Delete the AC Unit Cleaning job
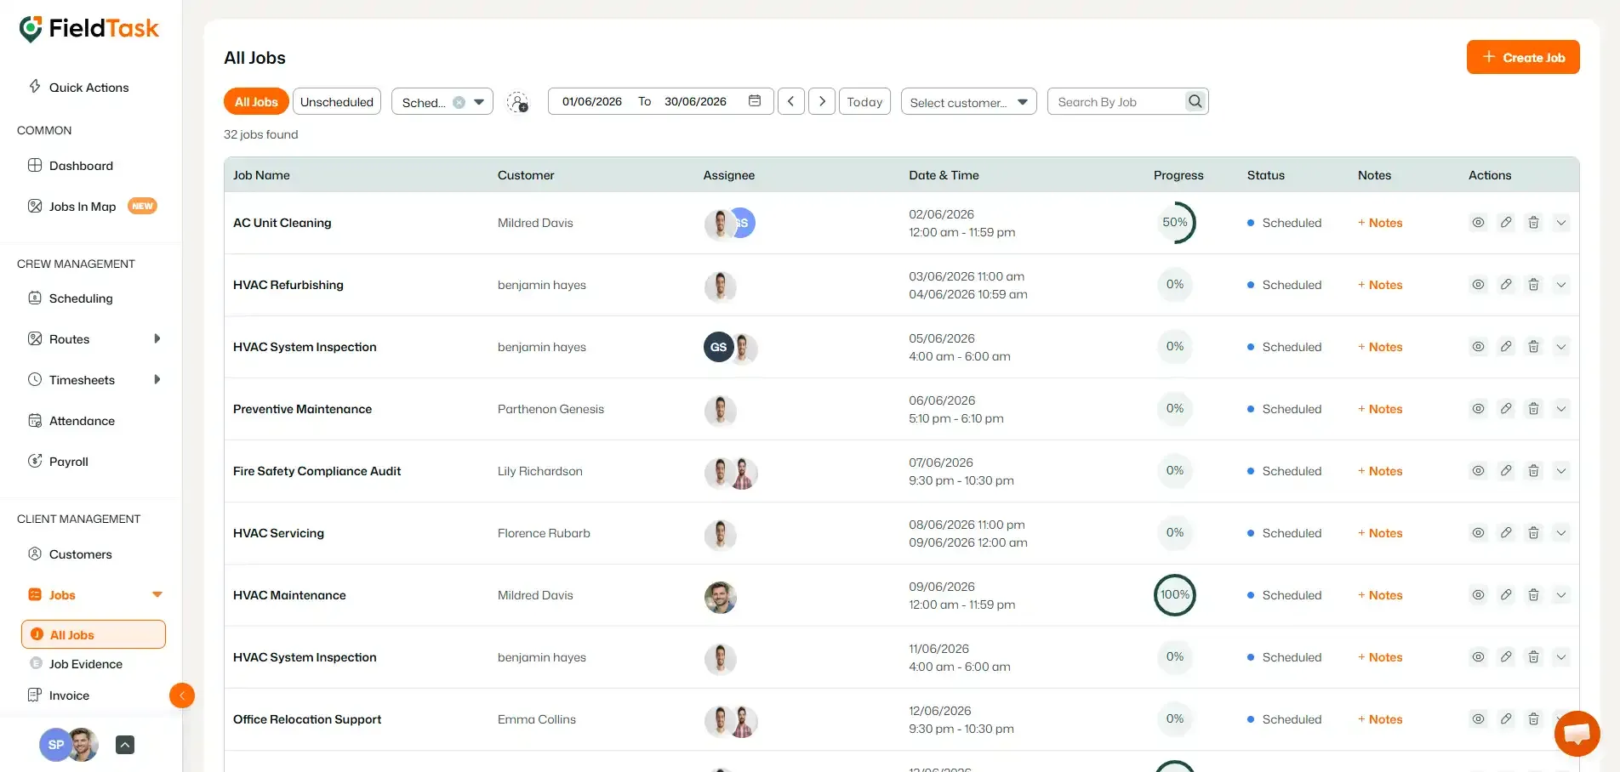Screen dimensions: 1620x772 click(1533, 223)
